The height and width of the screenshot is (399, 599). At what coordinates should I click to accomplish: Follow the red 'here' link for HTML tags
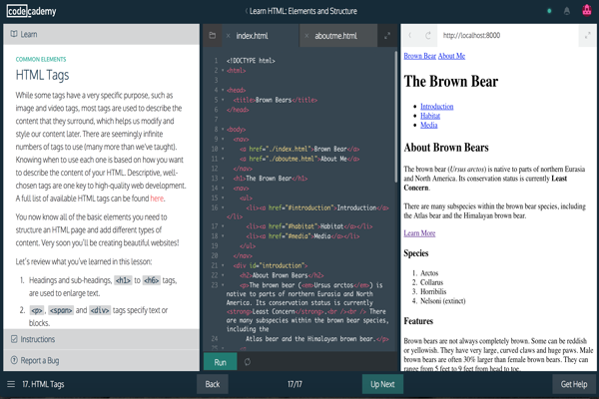157,199
